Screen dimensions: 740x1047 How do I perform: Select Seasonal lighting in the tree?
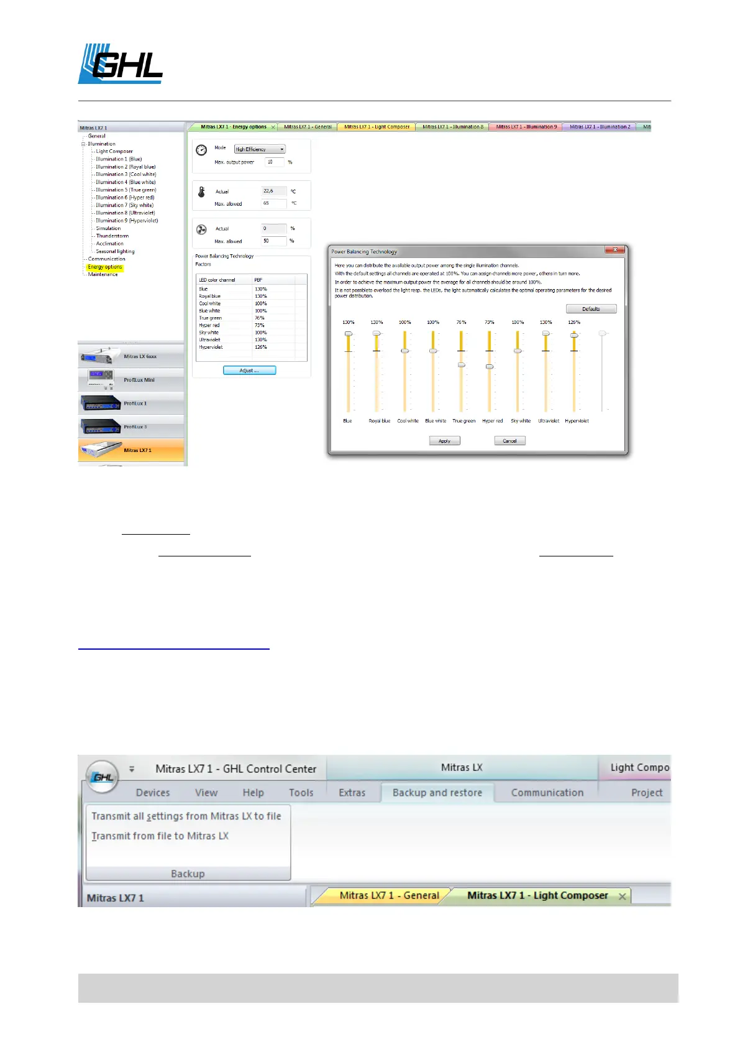[x=116, y=252]
